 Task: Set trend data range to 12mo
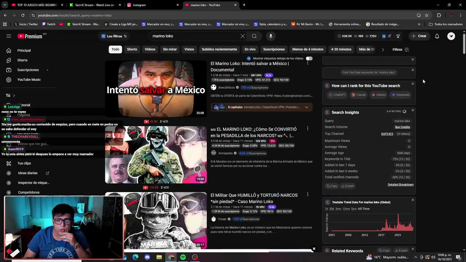click(346, 209)
